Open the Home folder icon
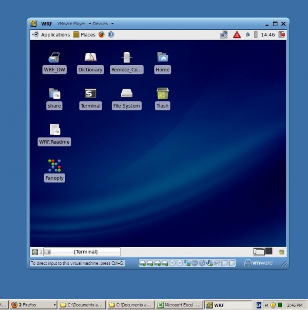Image resolution: width=308 pixels, height=310 pixels. (162, 58)
